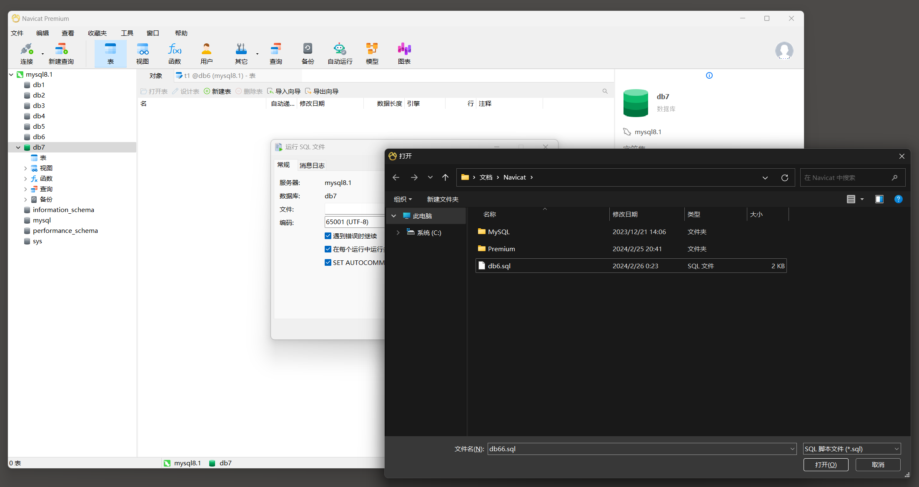Viewport: 919px width, 487px height.
Task: Click the info icon in the right panel
Action: pyautogui.click(x=709, y=75)
